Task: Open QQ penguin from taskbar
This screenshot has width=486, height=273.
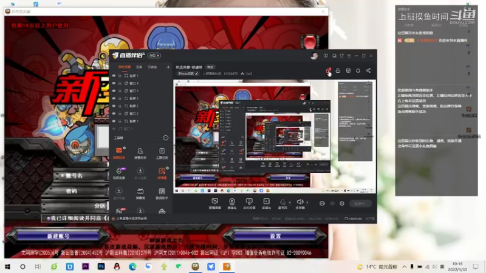Action: click(x=117, y=266)
